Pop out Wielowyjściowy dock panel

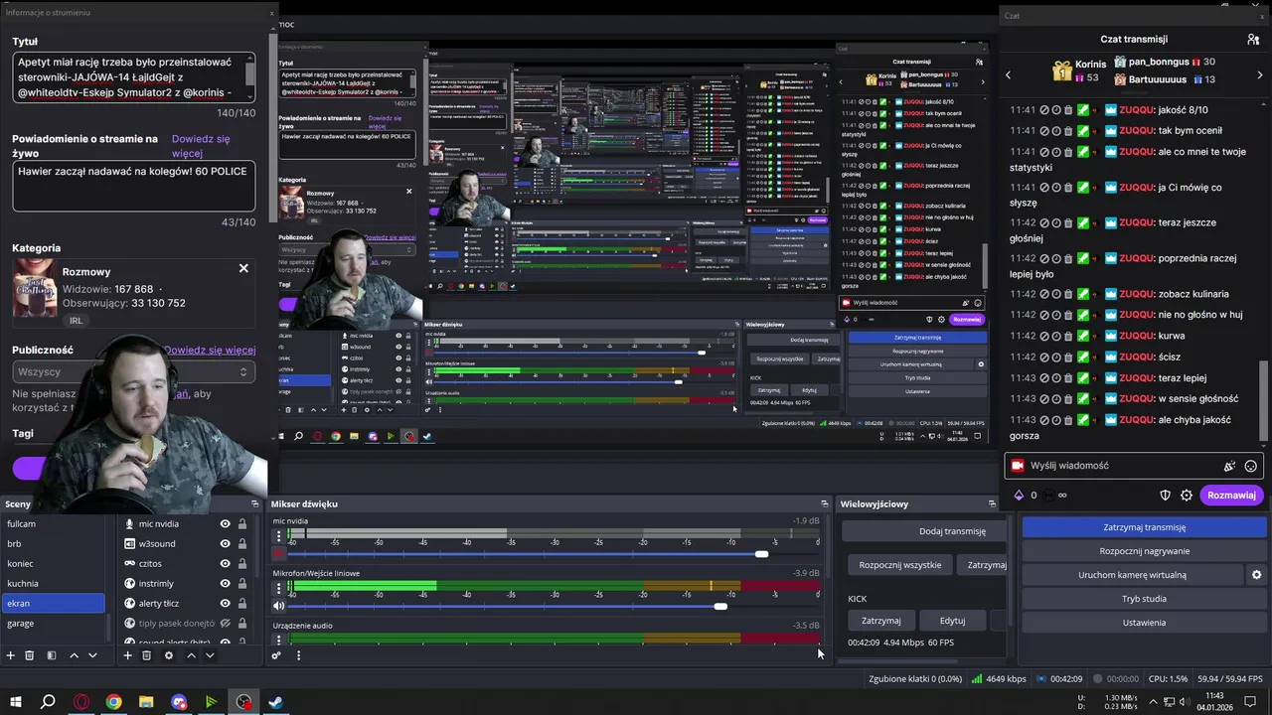(992, 504)
